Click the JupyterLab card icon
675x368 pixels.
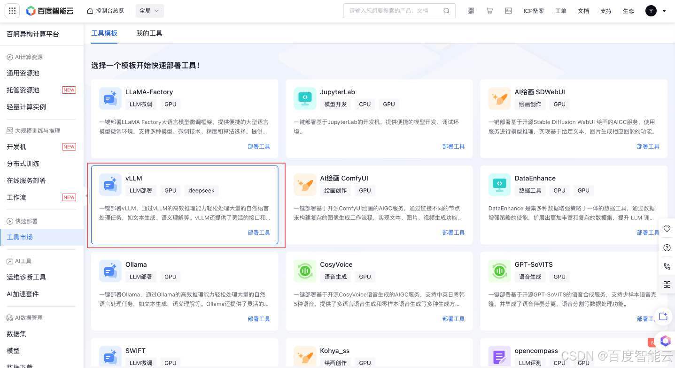[305, 98]
